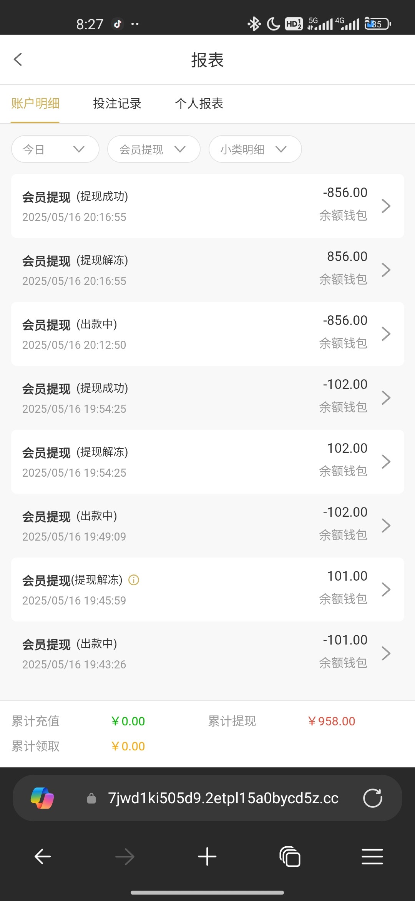The height and width of the screenshot is (901, 415).
Task: Tap the browser forward arrow
Action: click(125, 857)
